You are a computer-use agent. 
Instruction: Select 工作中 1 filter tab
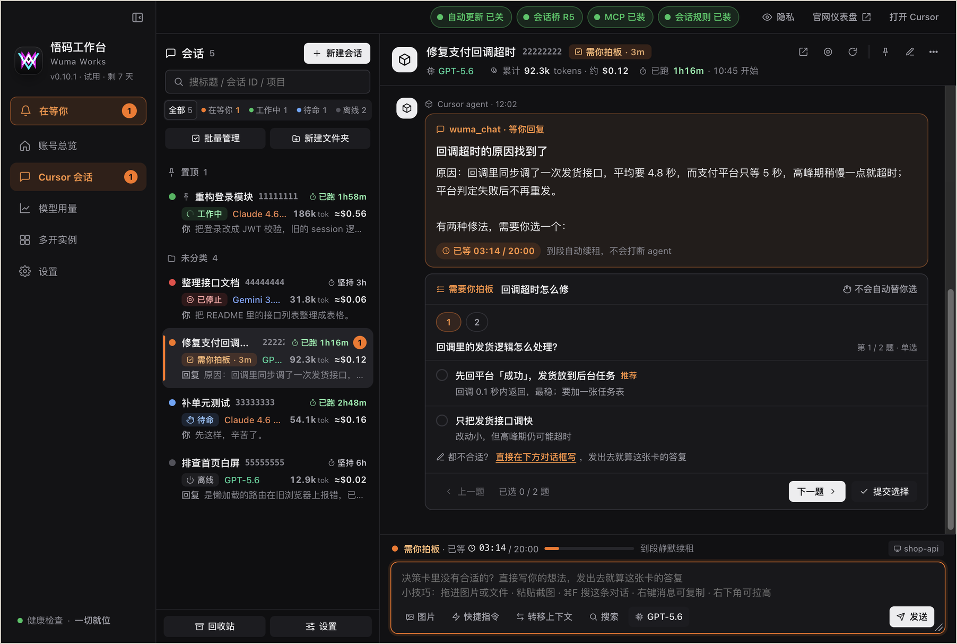click(x=268, y=110)
